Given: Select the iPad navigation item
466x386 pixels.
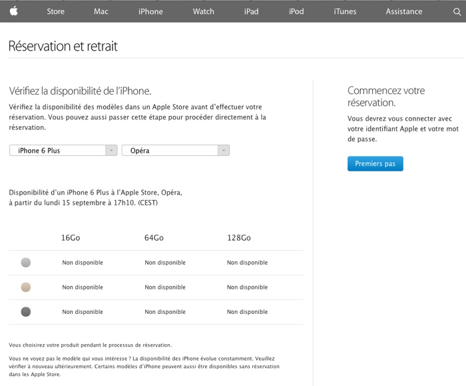Looking at the screenshot, I should pos(251,11).
